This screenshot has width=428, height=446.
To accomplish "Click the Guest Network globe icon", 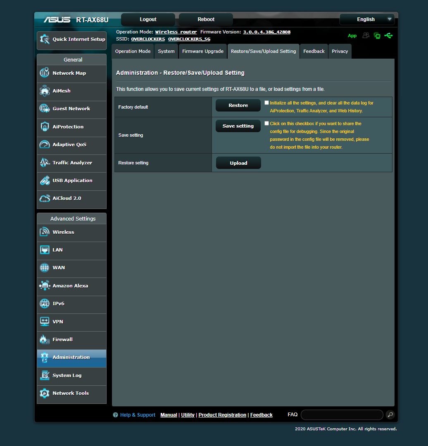I will click(x=45, y=108).
